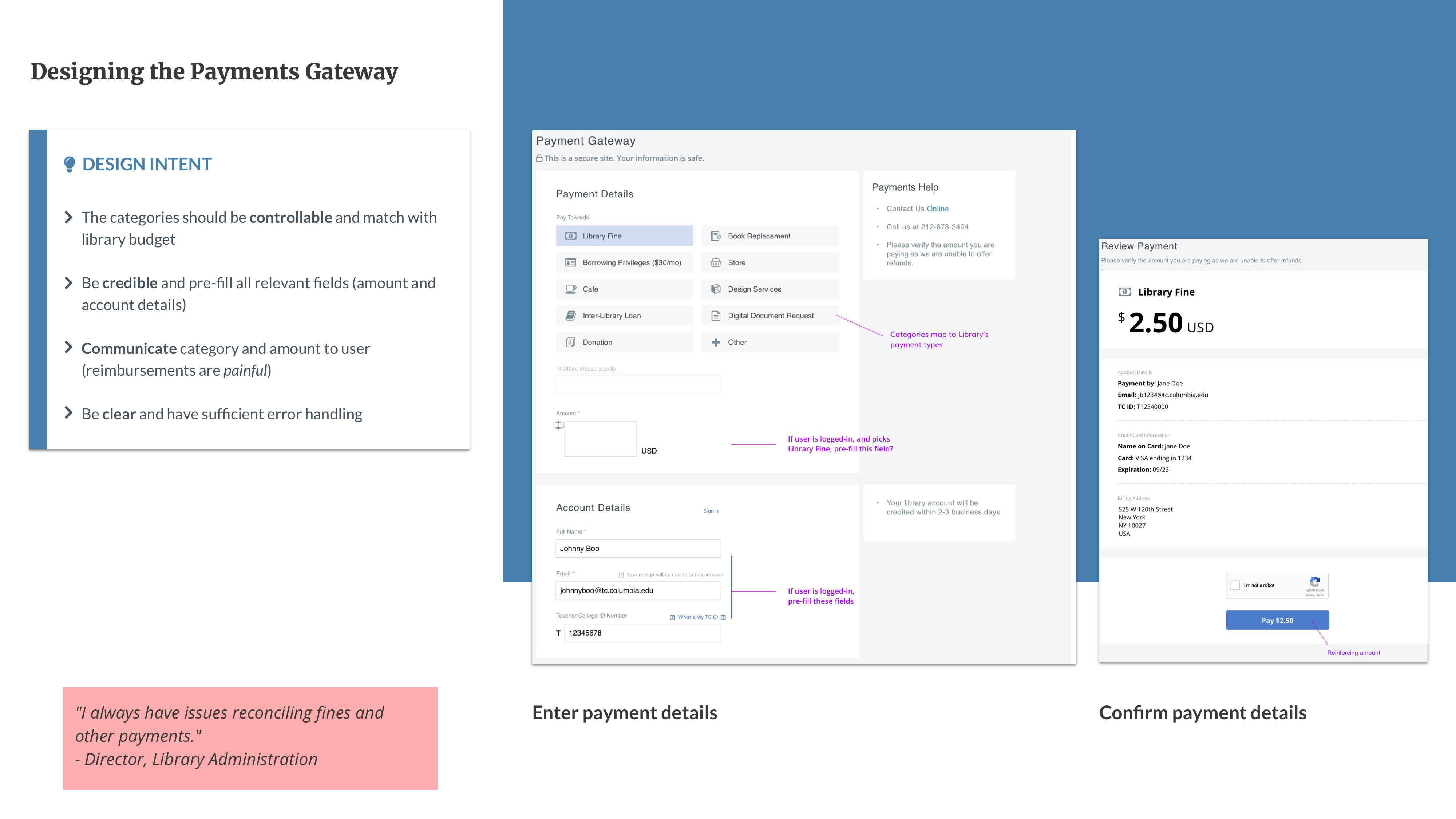Click the plus icon beside Other
1456x819 pixels.
716,342
